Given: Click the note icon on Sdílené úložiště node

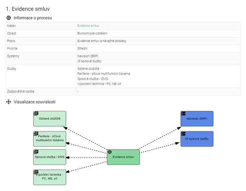Looking at the screenshot, I should point(36,113).
